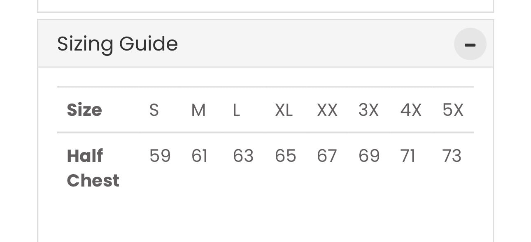Select the L size column header
This screenshot has width=531, height=242.
point(236,110)
